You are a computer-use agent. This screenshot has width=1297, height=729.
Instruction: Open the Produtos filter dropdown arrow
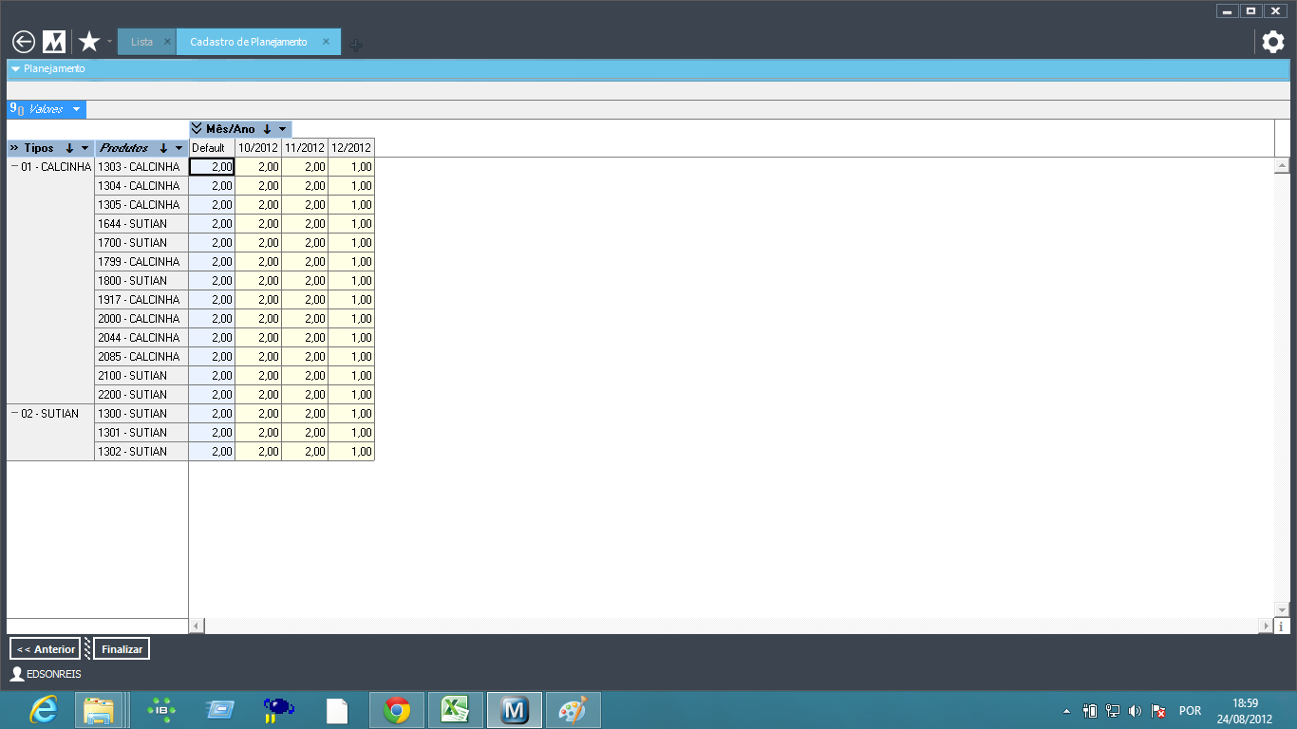179,148
